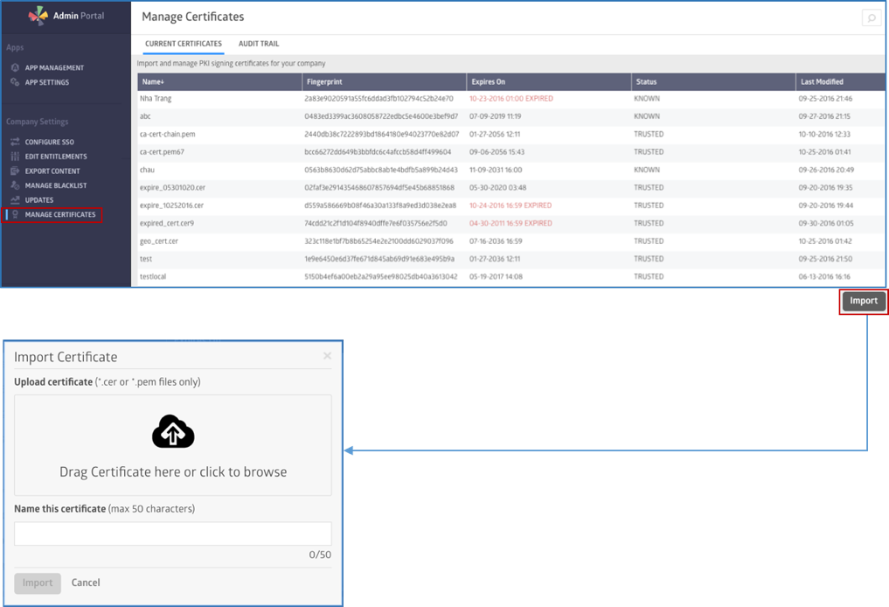Click the Configure SSO arrows icon
This screenshot has height=607, width=889.
(x=15, y=142)
